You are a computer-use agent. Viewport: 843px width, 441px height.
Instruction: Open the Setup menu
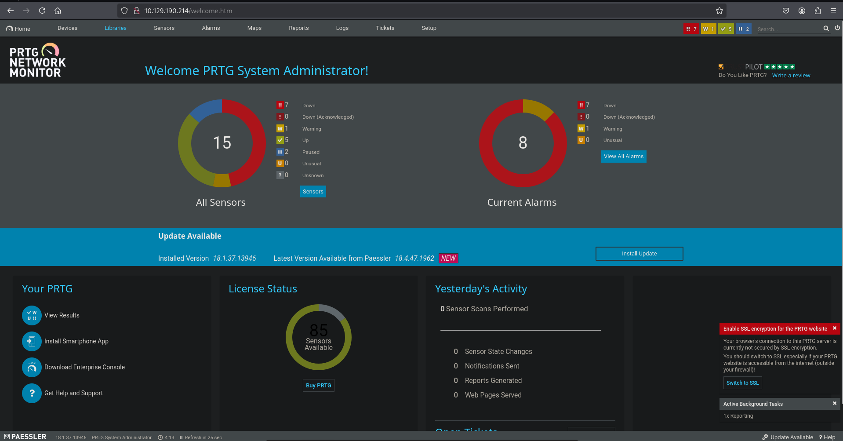(429, 28)
